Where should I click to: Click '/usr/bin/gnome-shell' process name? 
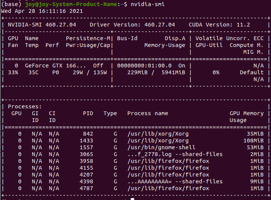coord(161,147)
